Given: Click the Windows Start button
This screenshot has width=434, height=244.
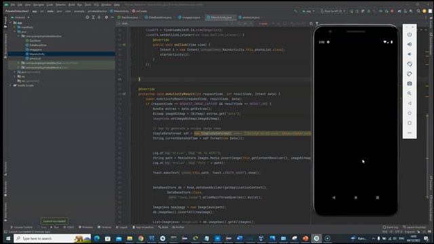Looking at the screenshot, I should [8, 238].
